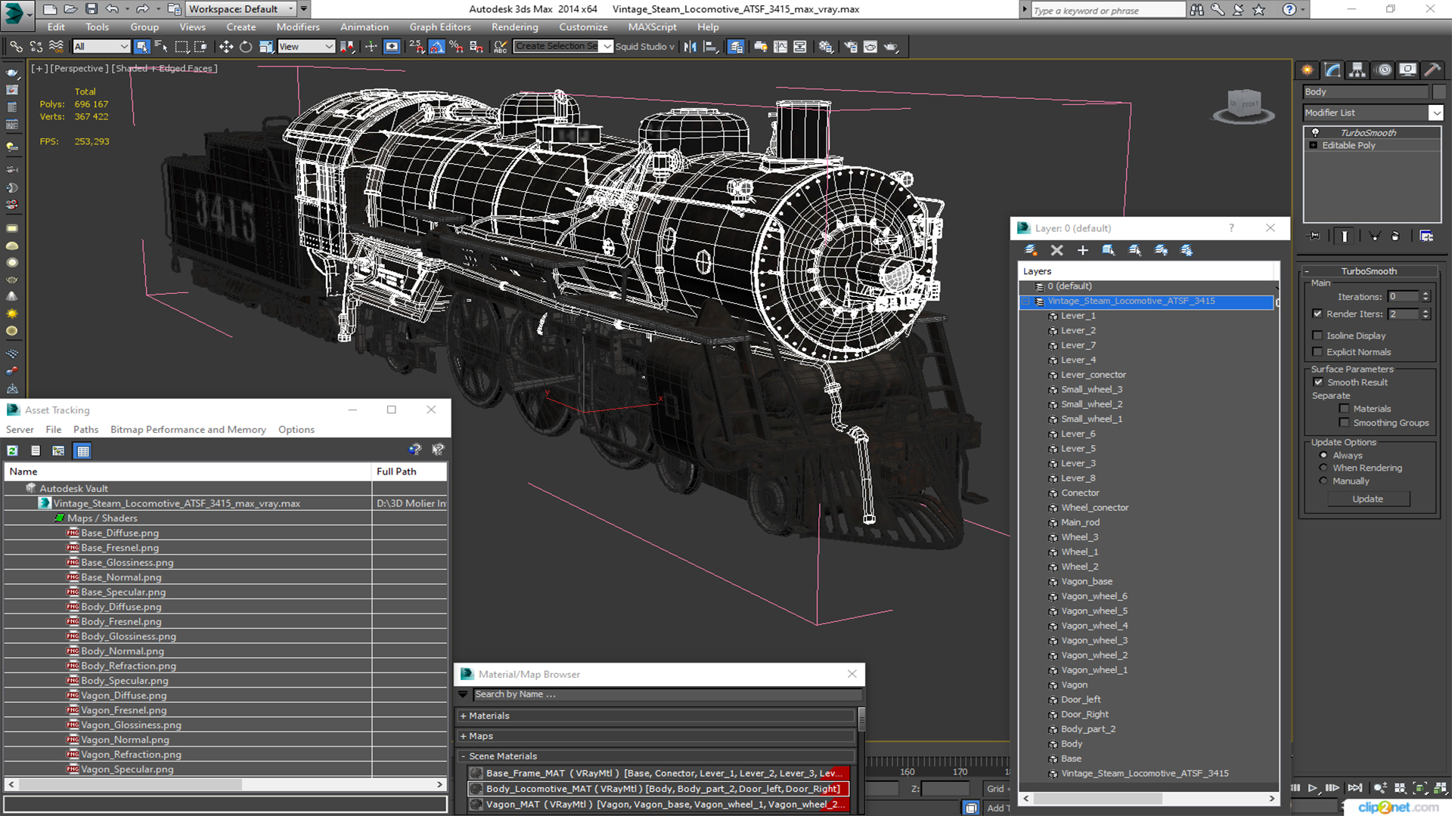Switch to the Utilities hammer tab
Viewport: 1452px width, 816px height.
[x=1432, y=70]
